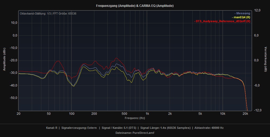Click the -50,0 value on amplitude axis
270x137 pixels.
coord(14,98)
